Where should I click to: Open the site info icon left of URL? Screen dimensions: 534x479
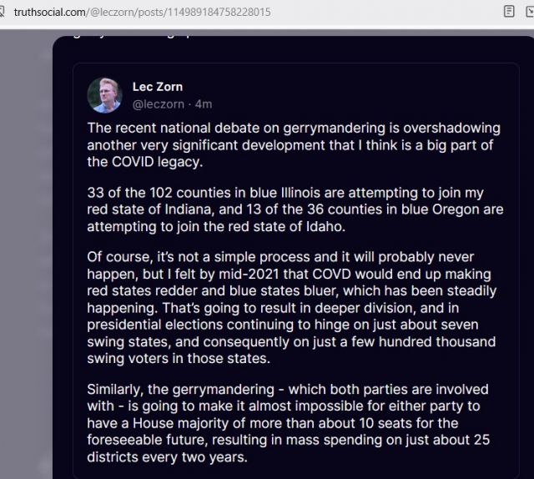(x=2, y=12)
